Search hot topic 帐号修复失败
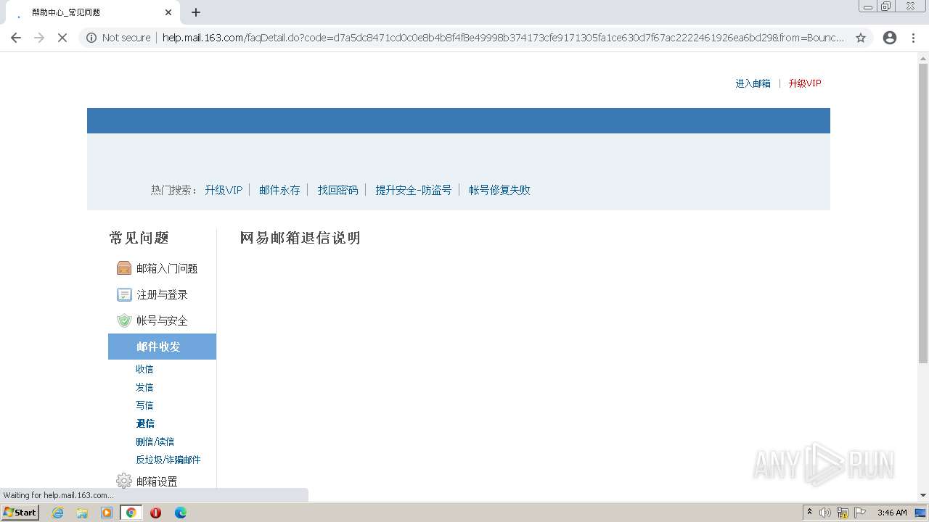929x522 pixels. [x=499, y=190]
